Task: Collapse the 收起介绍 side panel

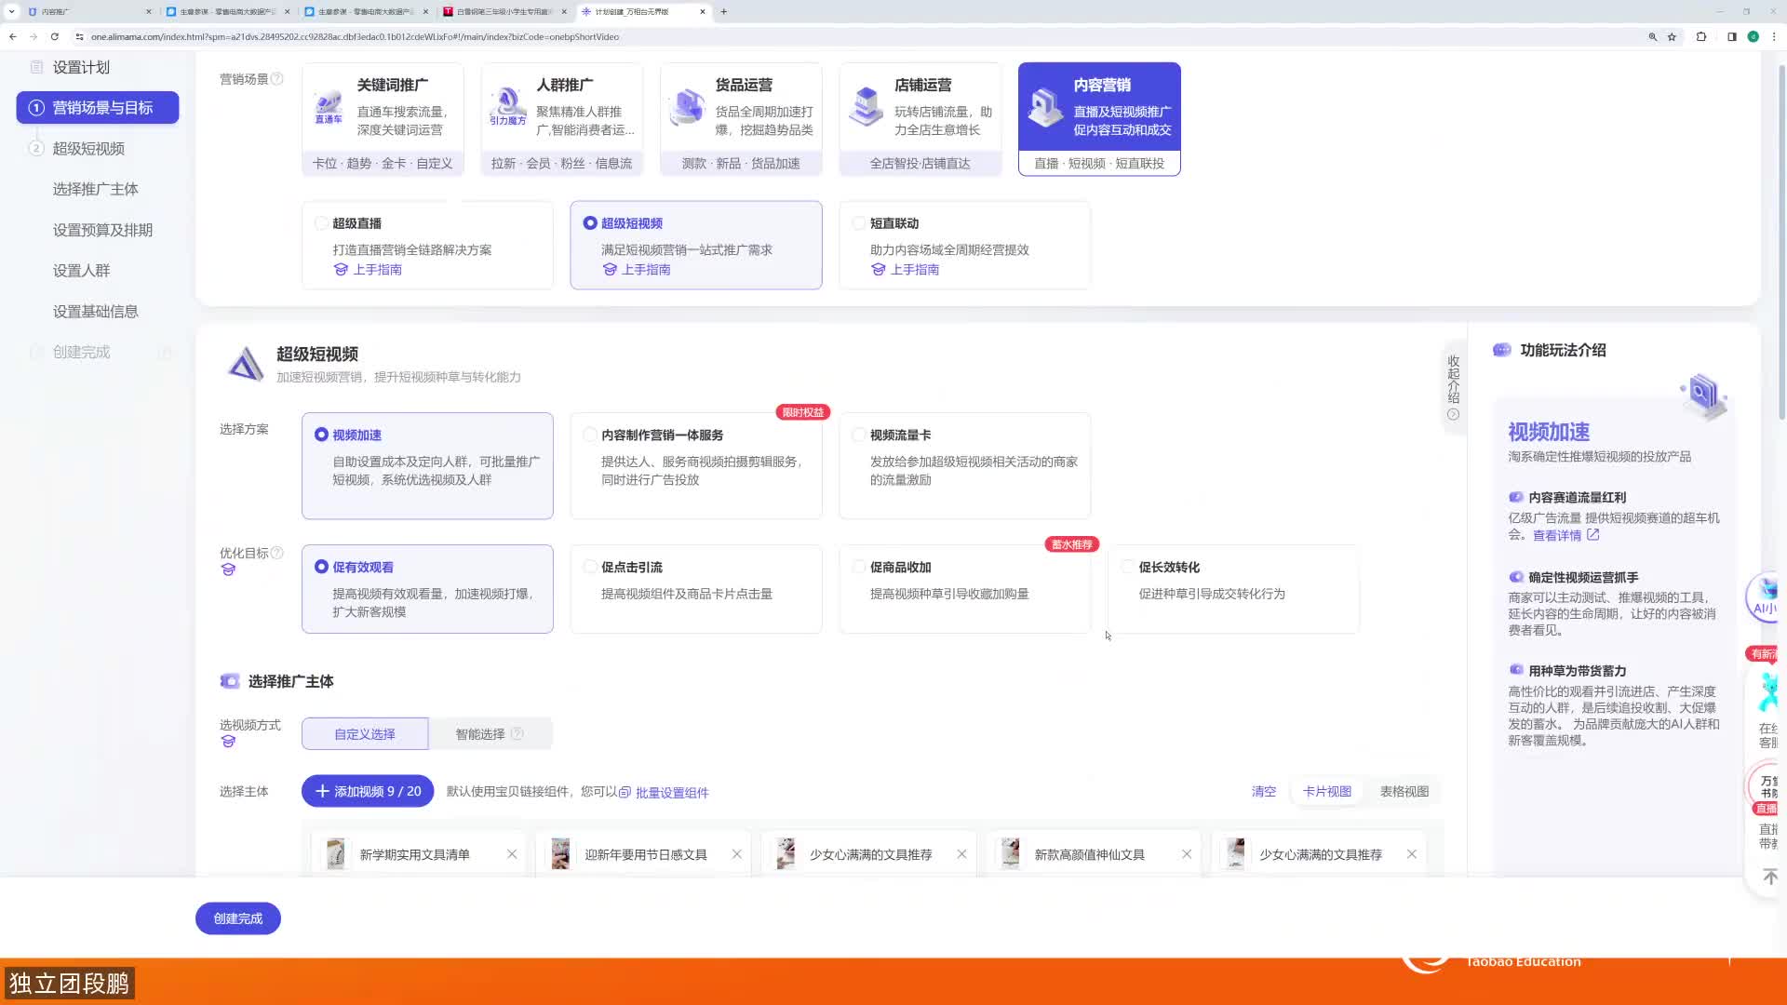Action: 1453,386
